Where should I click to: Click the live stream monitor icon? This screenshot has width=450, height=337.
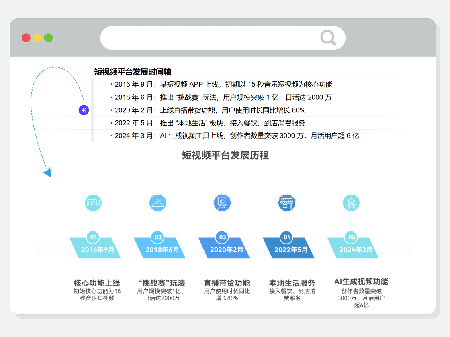[x=222, y=203]
